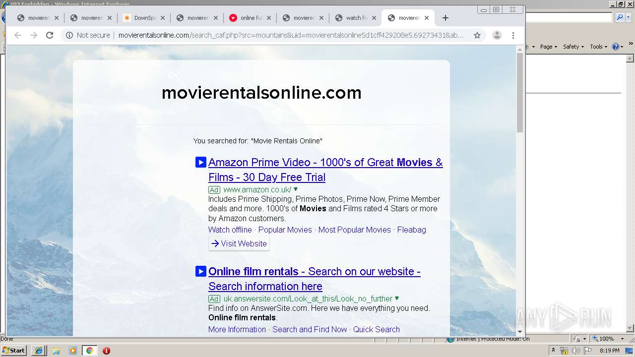The height and width of the screenshot is (357, 635).
Task: Open the Most Popular Movies sitelink
Action: 355,230
